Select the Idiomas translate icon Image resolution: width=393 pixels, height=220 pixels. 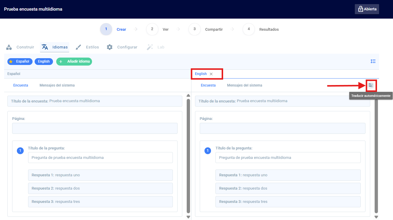click(x=45, y=47)
